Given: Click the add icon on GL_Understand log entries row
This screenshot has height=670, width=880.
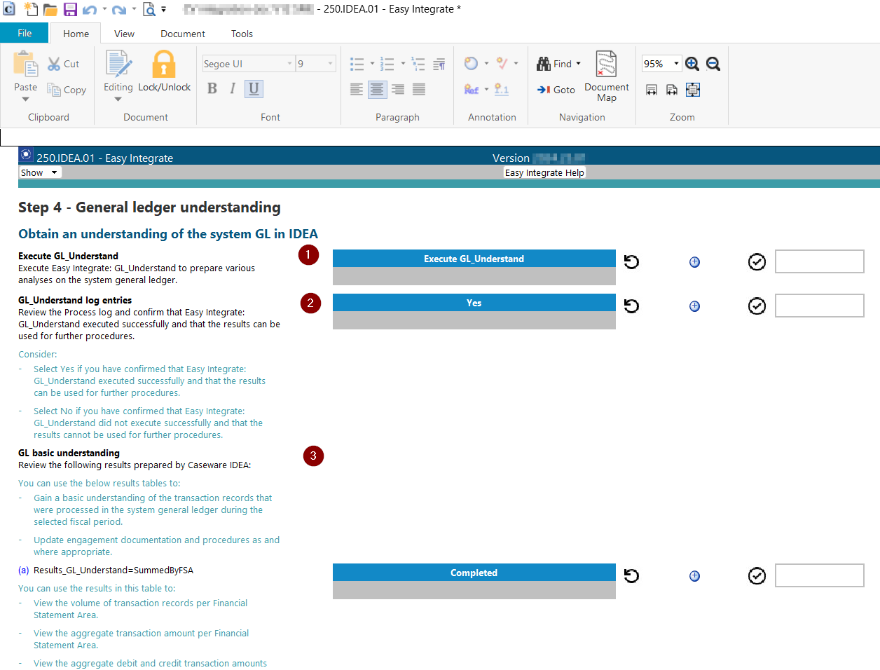Looking at the screenshot, I should coord(694,306).
